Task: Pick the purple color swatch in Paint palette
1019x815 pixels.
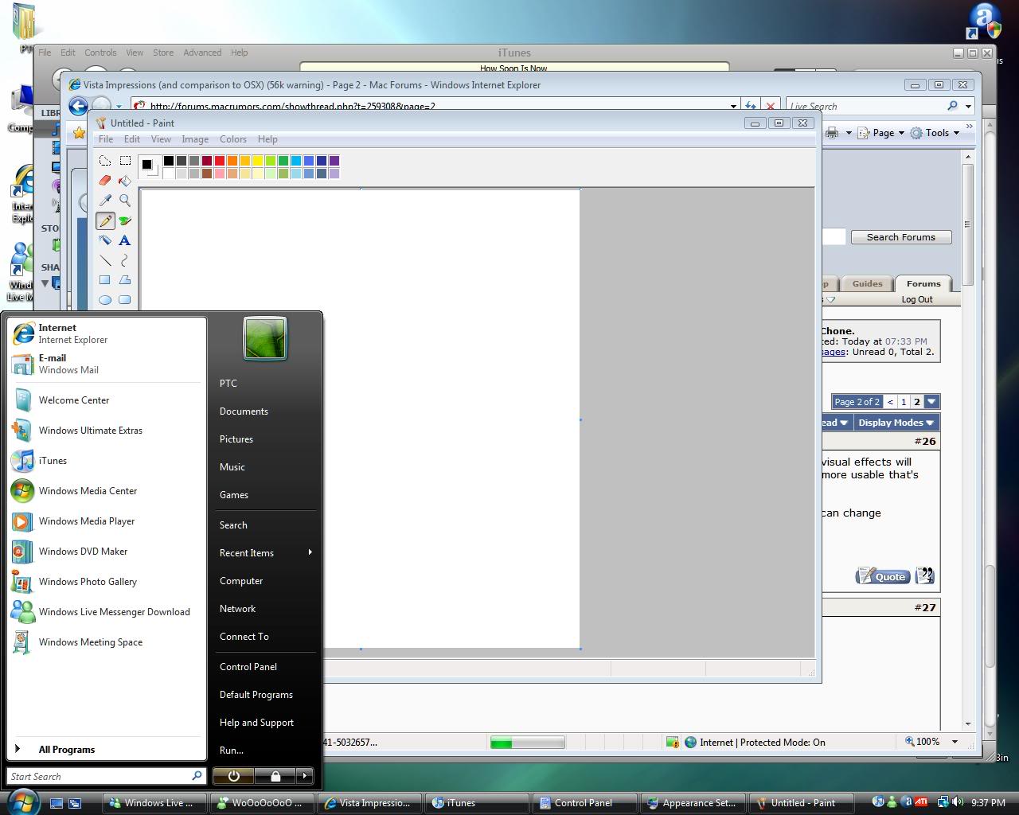Action: tap(334, 161)
